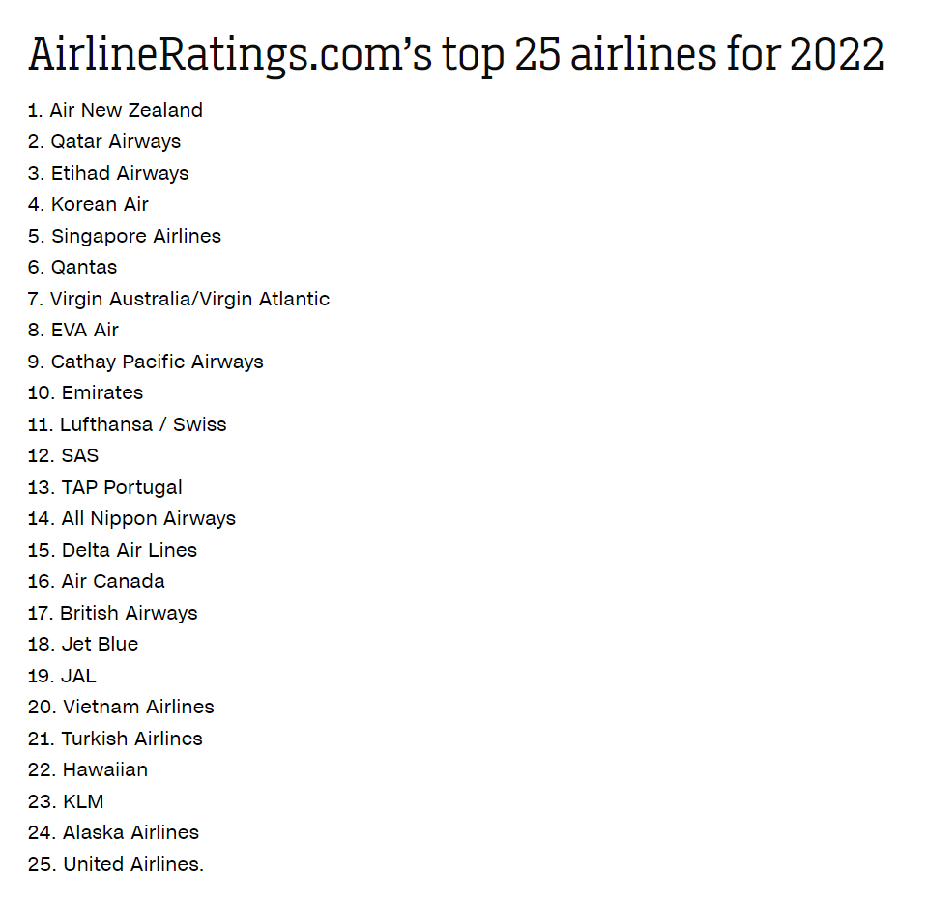Click Delta Air Lines in the list
Screen dimensions: 927x898
(112, 550)
